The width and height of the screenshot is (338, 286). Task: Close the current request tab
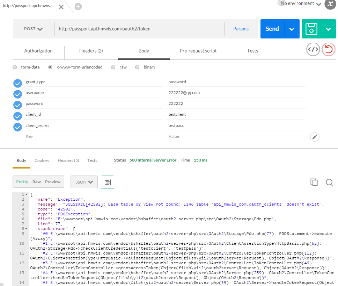point(61,7)
